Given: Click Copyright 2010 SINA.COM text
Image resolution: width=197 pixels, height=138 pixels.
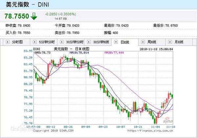Looking at the screenshot, I should (54, 130).
